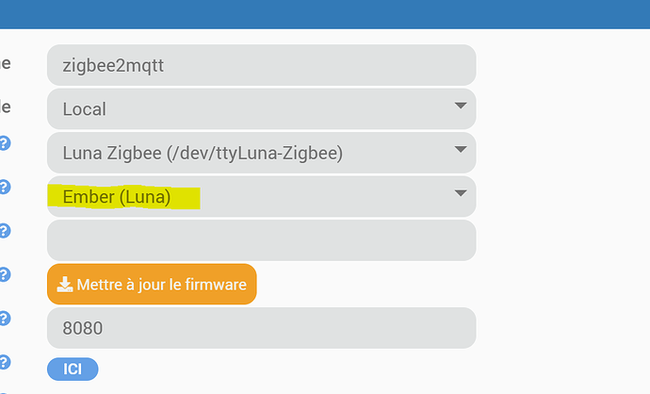The height and width of the screenshot is (394, 650).
Task: Show help icon beside the 8080 field
Action: pyautogui.click(x=4, y=319)
